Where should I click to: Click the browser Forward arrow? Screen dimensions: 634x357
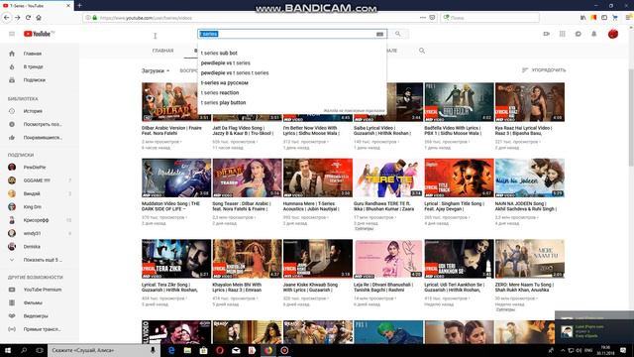click(18, 18)
